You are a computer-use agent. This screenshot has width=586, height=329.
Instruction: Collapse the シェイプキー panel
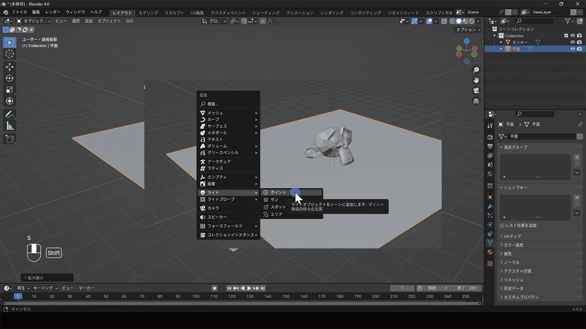pyautogui.click(x=501, y=188)
